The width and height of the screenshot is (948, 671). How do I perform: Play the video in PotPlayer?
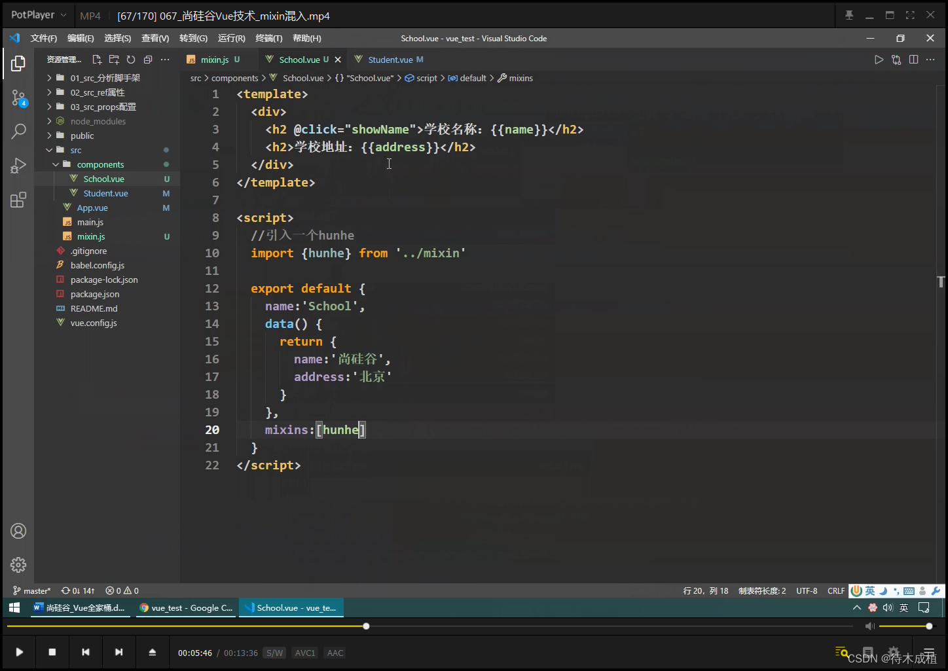click(x=20, y=652)
